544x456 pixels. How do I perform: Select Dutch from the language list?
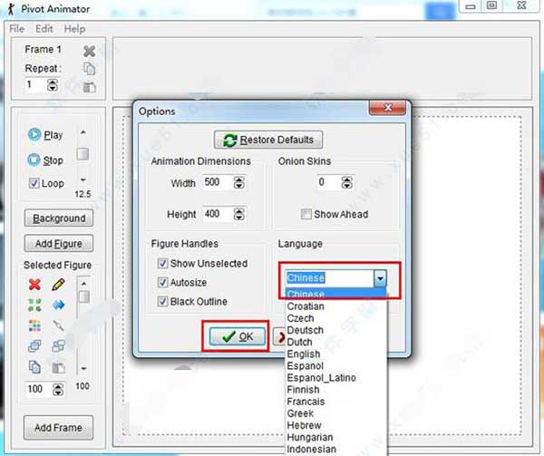[x=335, y=343]
